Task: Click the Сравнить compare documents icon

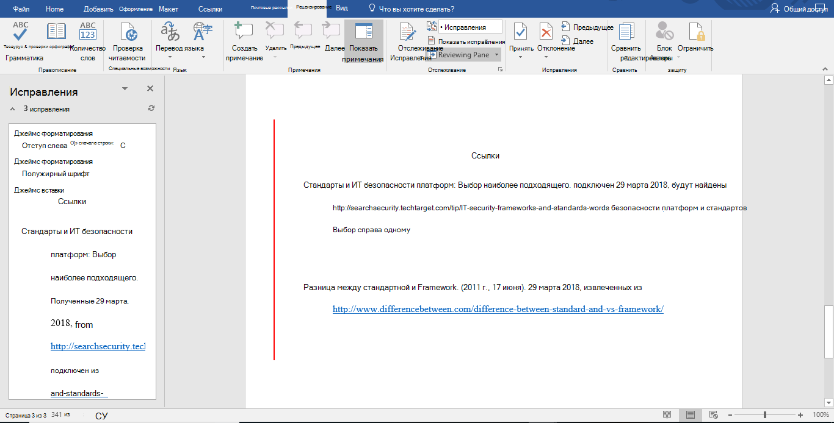Action: click(x=626, y=33)
